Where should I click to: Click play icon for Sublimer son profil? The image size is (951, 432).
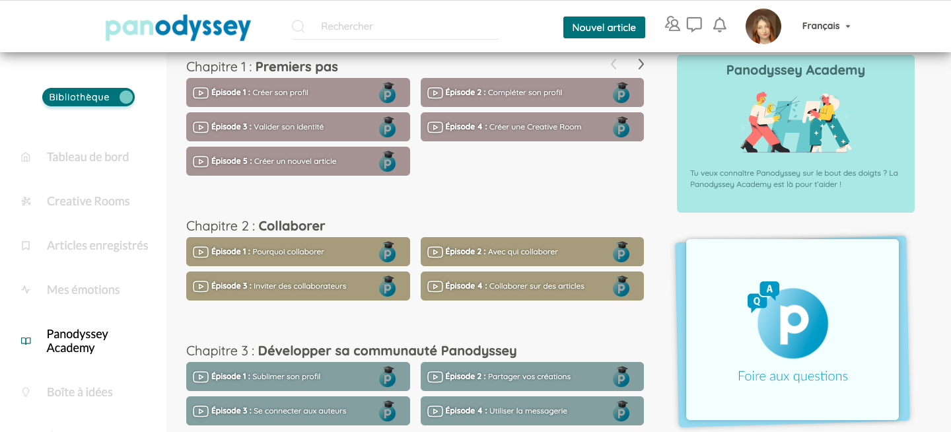201,377
